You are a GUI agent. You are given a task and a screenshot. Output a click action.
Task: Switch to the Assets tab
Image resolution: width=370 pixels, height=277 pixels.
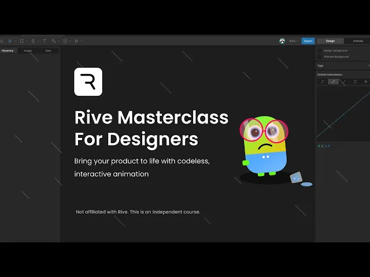[28, 51]
